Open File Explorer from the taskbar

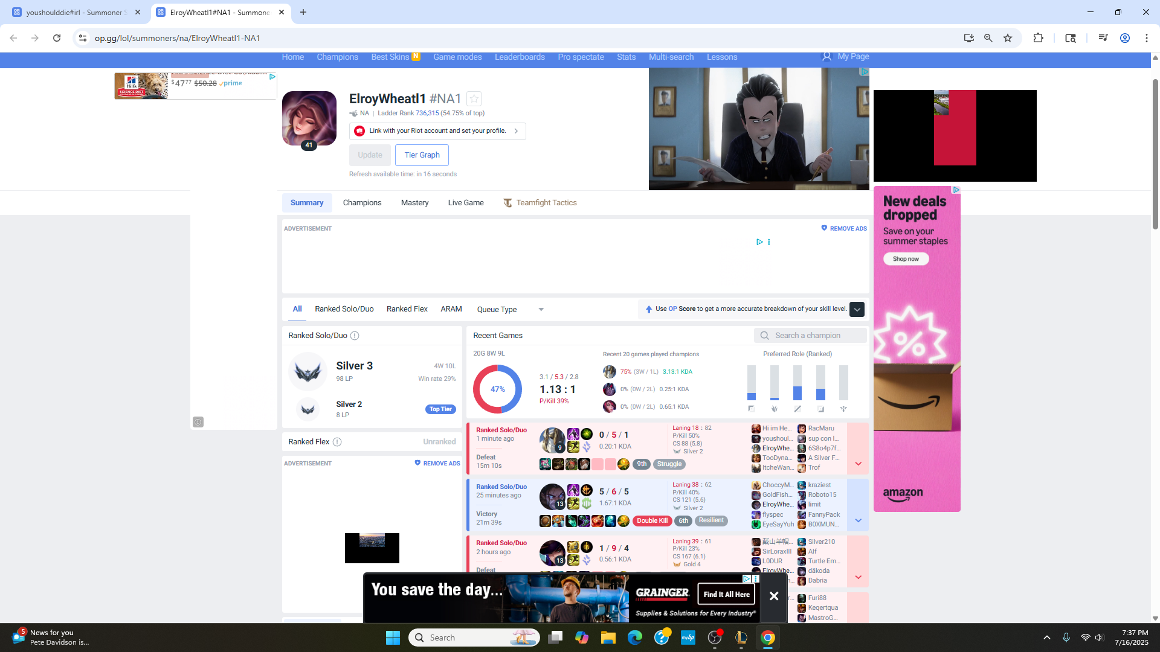(608, 638)
